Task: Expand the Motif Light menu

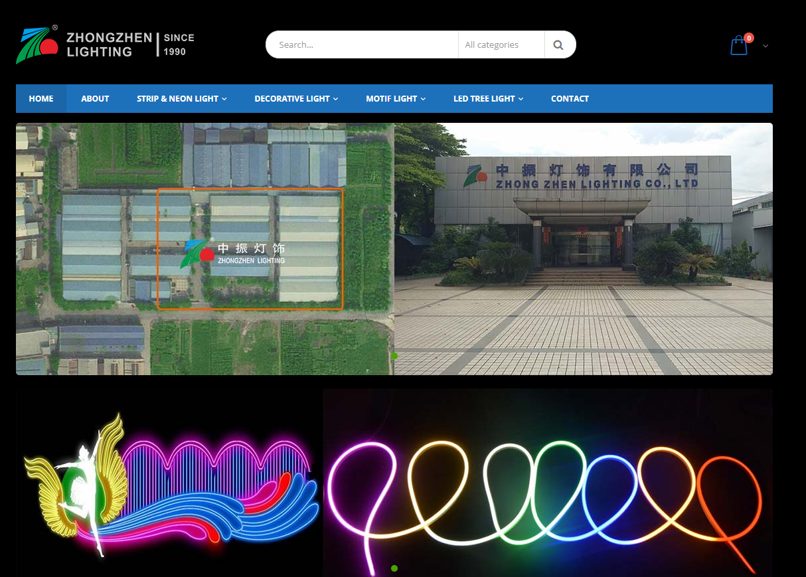Action: [x=396, y=98]
